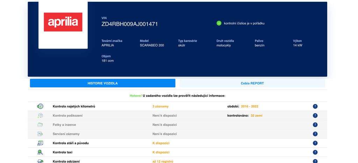Screen dimensions: 358x163
Task: Click the Kontrola odcizení row label
Action: click(66, 161)
